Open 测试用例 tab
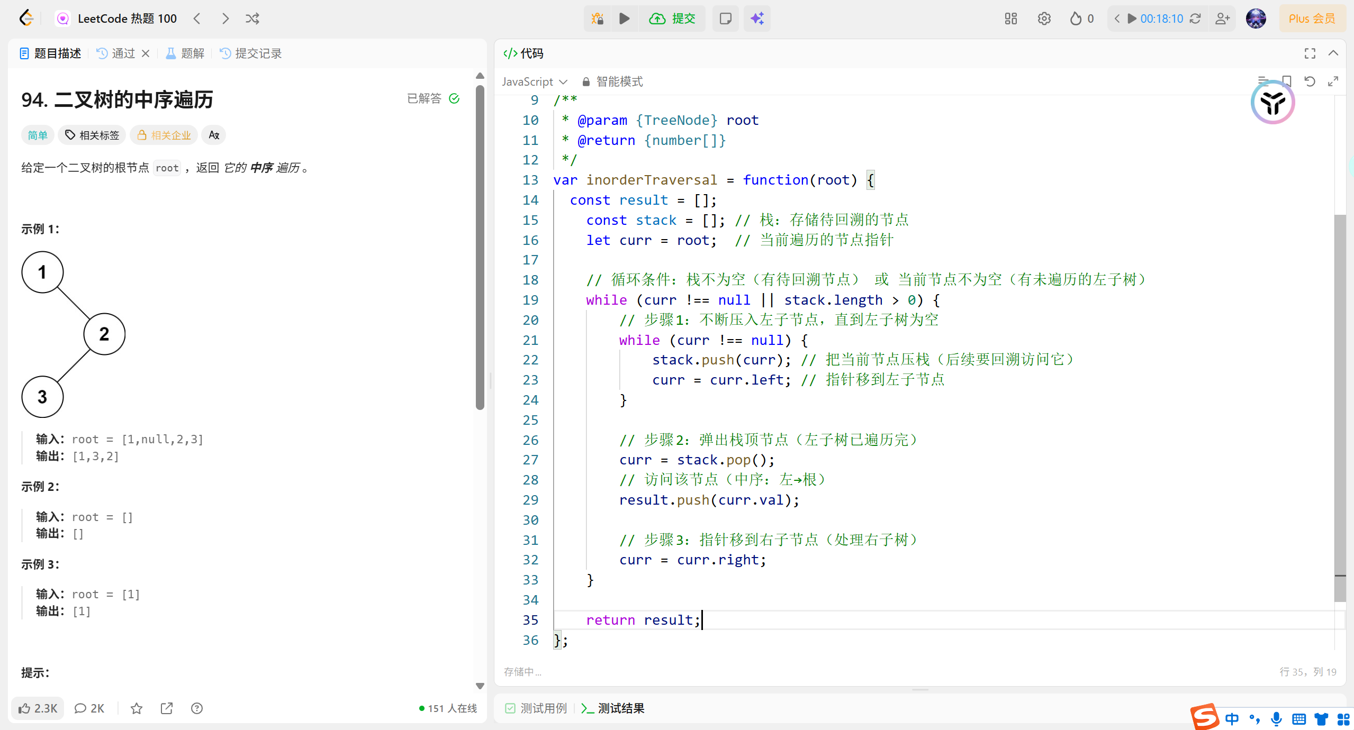Image resolution: width=1354 pixels, height=730 pixels. [536, 708]
